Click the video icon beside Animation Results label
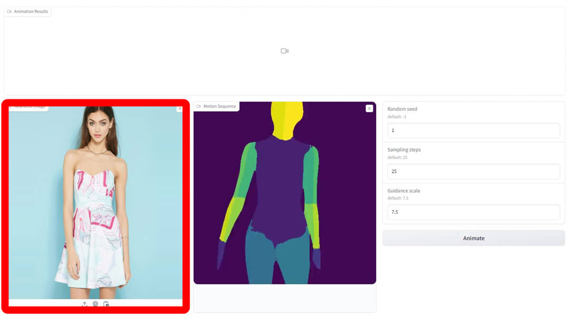Viewport: 569px width, 318px height. [x=9, y=12]
